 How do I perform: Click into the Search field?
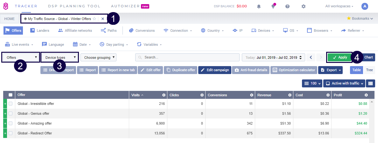[x=187, y=58]
